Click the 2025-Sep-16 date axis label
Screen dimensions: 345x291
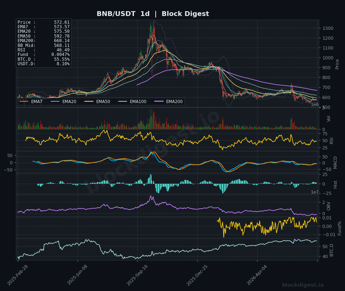(137, 276)
